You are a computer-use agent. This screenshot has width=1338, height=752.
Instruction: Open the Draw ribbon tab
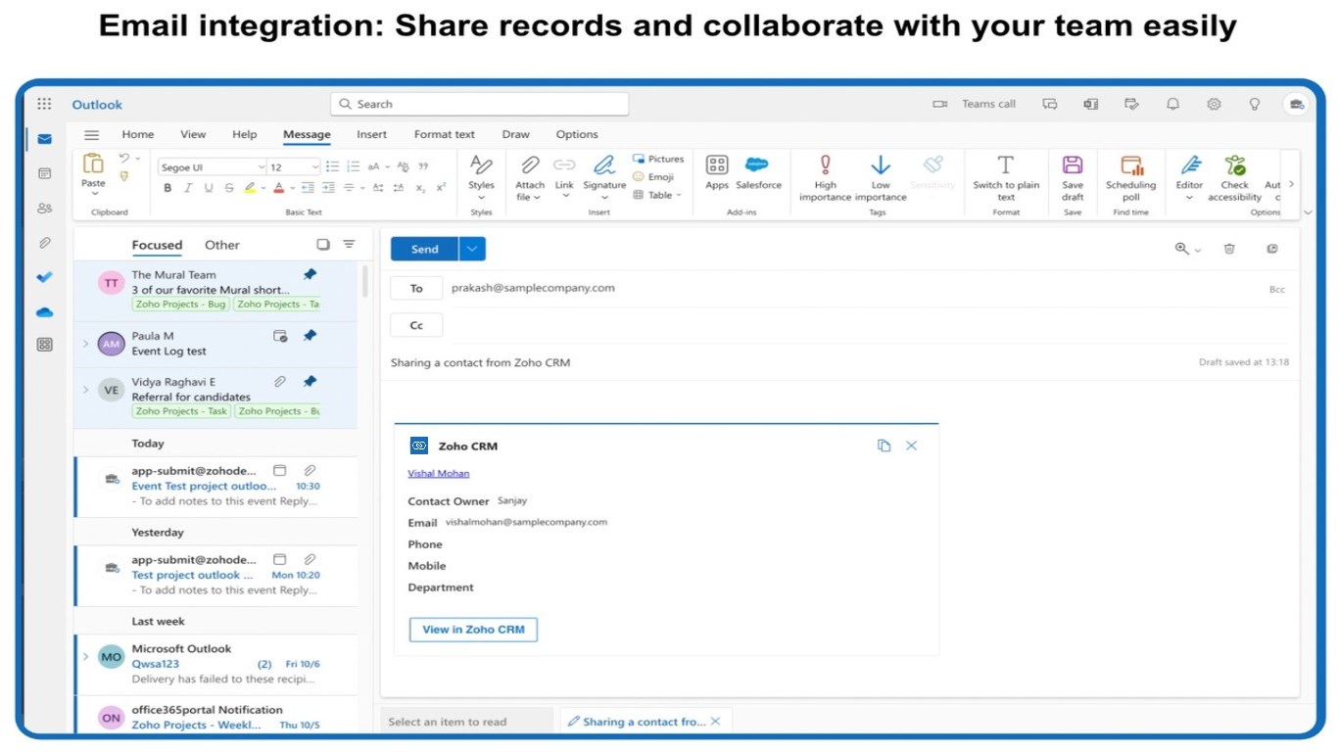[x=516, y=135]
